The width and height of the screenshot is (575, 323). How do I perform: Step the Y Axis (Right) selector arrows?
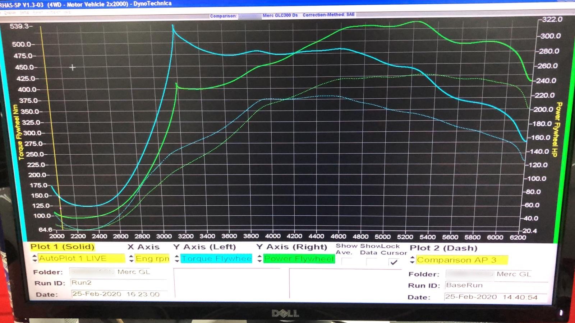[x=259, y=259]
